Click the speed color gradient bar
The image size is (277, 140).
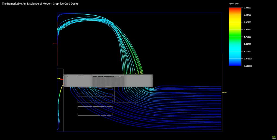pos(235,37)
